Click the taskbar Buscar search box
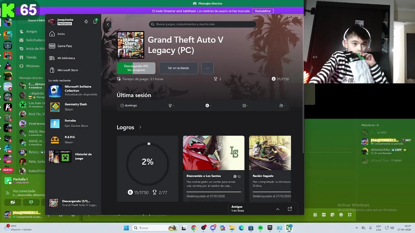Viewport: 415px width, 233px height. click(155, 228)
